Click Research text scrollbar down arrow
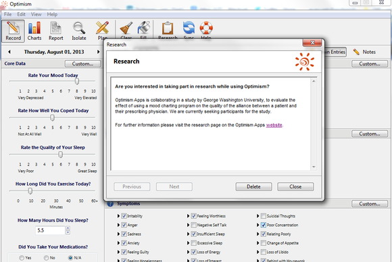The width and height of the screenshot is (392, 262). point(314,167)
